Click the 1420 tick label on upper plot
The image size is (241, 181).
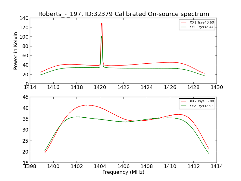coord(100,87)
